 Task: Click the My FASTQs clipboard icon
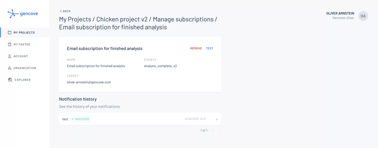tap(10, 45)
